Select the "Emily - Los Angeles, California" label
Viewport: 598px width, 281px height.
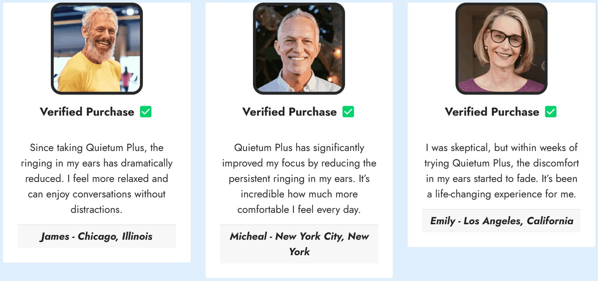click(x=502, y=221)
